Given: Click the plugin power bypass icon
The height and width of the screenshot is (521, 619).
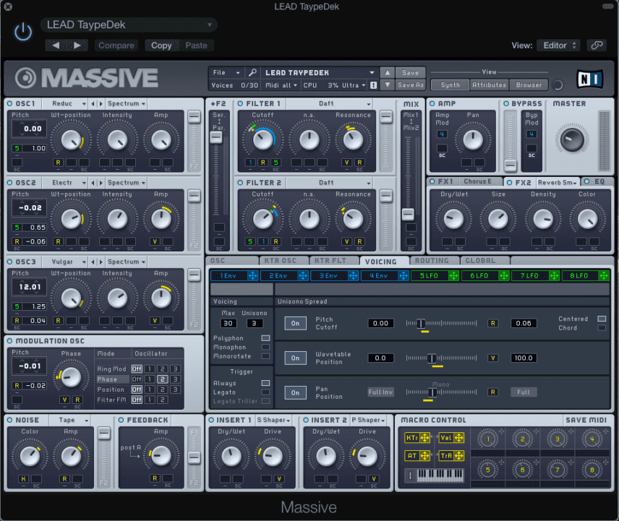Looking at the screenshot, I should click(x=23, y=32).
